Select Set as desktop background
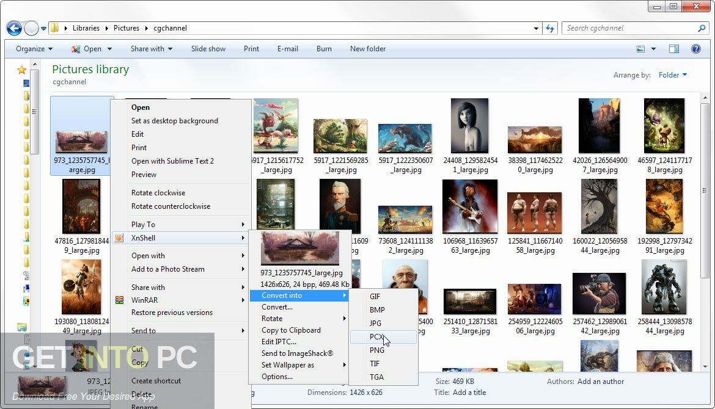715x409 pixels. click(x=175, y=121)
